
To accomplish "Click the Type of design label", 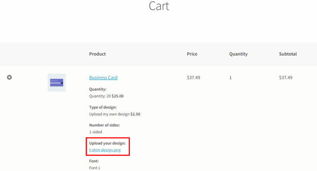I will tap(103, 107).
